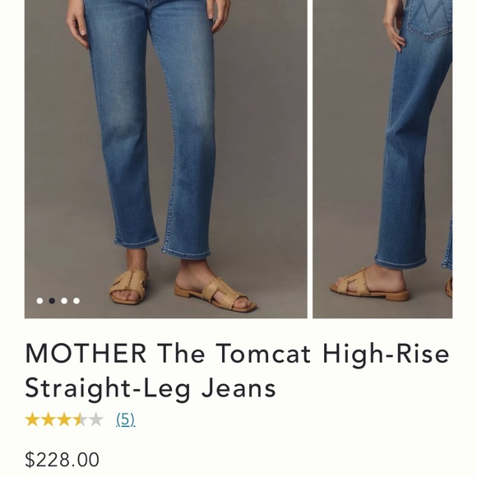Tap the left raffia sandal in front photo
This screenshot has height=477, width=477.
tap(128, 286)
